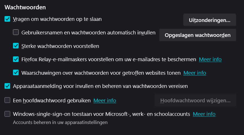Viewport: 244px width, 135px height.
Task: Click the label text "Sterke wachtwoorden voorstellen"
Action: click(60, 46)
